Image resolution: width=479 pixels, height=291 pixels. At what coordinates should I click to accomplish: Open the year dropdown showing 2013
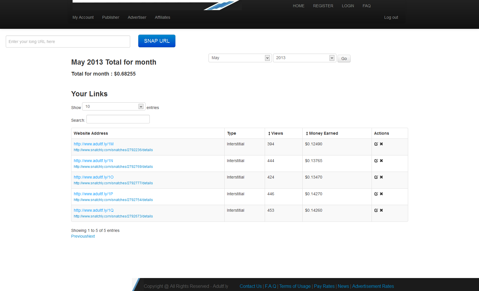[305, 58]
